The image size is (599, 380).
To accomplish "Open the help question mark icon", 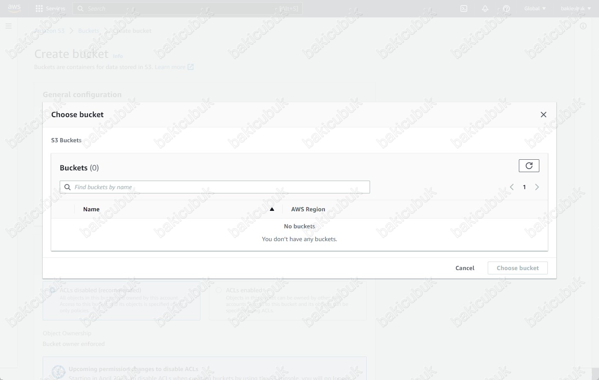I will coord(506,9).
